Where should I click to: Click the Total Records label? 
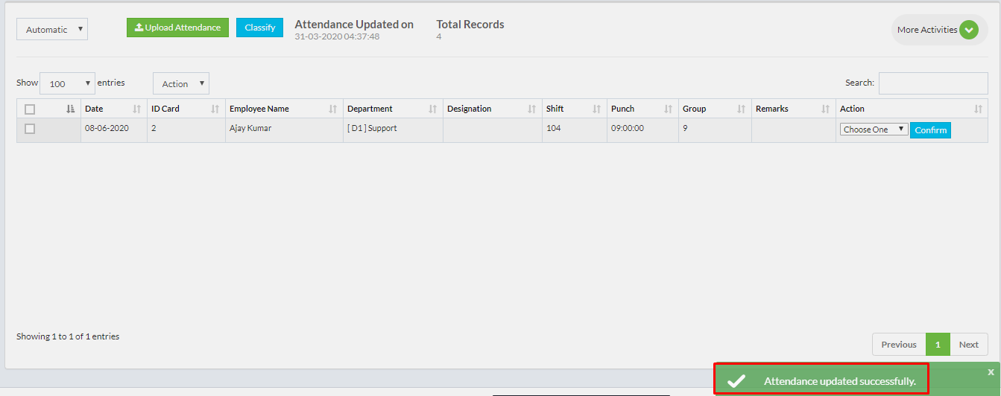pyautogui.click(x=470, y=25)
